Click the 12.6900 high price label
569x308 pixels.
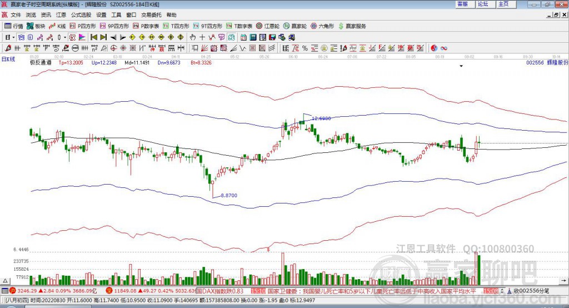321,118
